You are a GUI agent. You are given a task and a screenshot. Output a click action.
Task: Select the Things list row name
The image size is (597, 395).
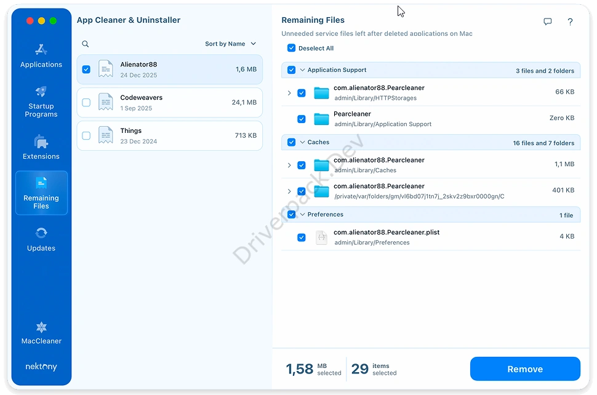click(131, 130)
